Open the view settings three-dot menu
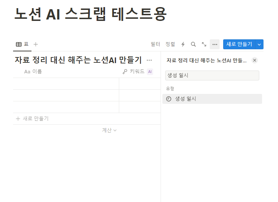The width and height of the screenshot is (278, 202). (x=215, y=44)
